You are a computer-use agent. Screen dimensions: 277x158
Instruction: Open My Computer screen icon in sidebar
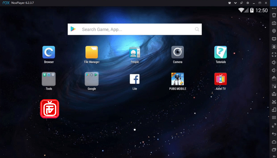(274, 39)
